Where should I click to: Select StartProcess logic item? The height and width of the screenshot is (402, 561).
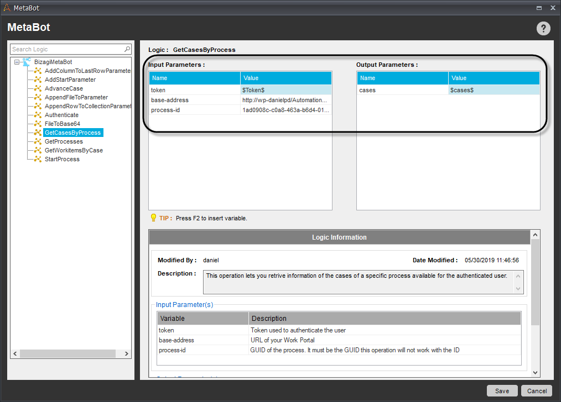tap(62, 159)
